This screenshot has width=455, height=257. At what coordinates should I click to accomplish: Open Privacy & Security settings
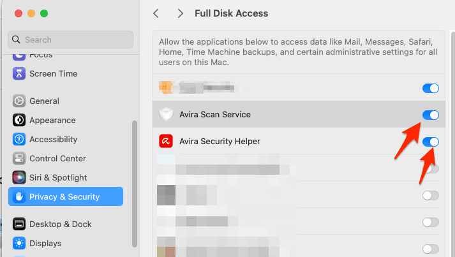(65, 196)
